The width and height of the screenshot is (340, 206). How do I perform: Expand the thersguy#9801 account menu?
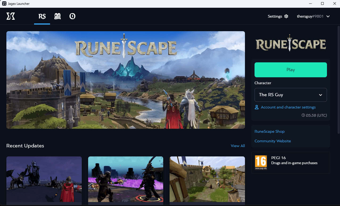(x=313, y=16)
